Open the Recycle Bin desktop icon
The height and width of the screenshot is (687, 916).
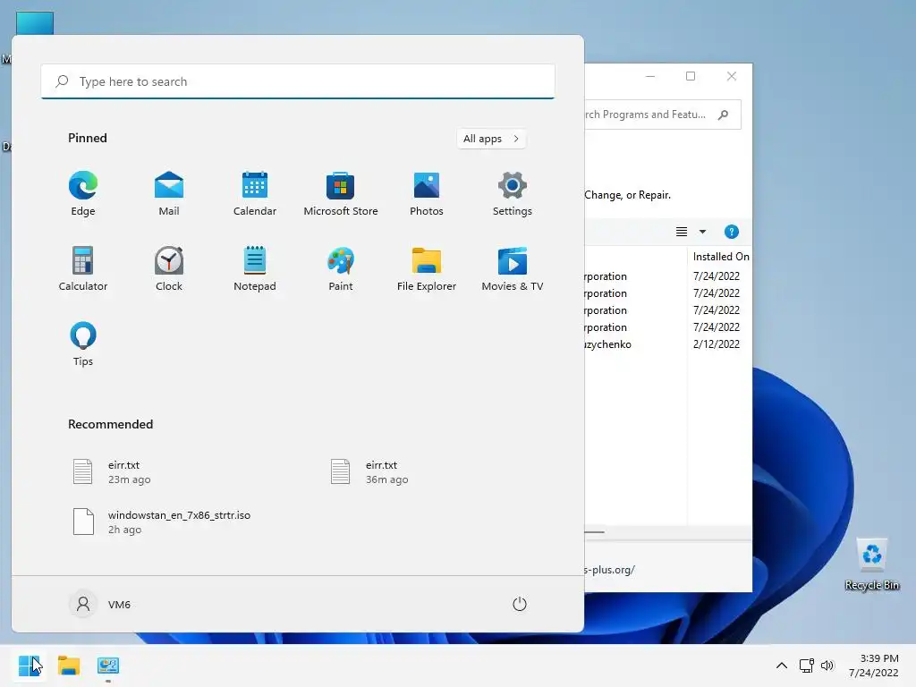(871, 564)
